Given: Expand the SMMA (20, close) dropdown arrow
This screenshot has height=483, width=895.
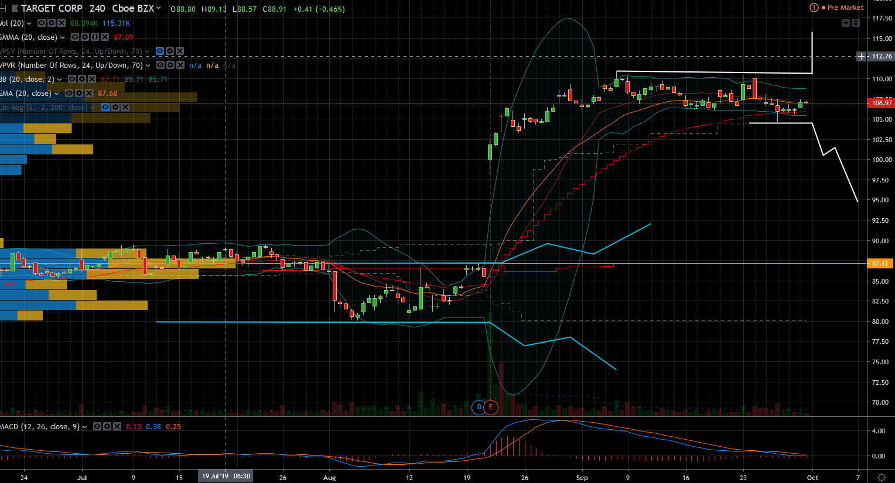Looking at the screenshot, I should [63, 37].
